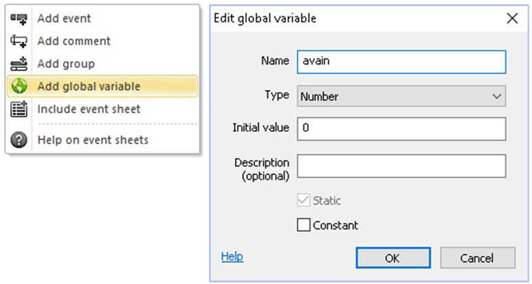Click the Include event sheet icon
532x284 pixels.
[x=19, y=109]
